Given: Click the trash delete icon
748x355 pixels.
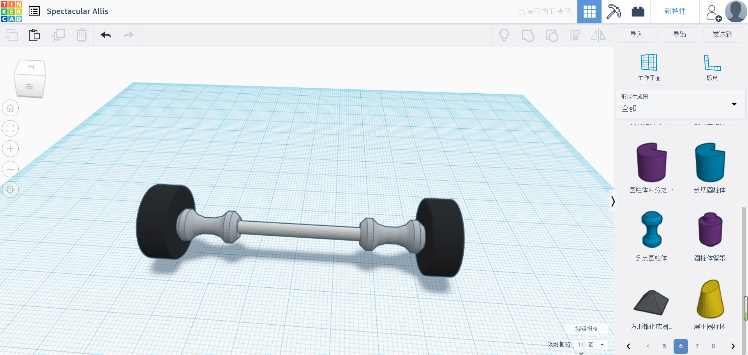Looking at the screenshot, I should 82,35.
